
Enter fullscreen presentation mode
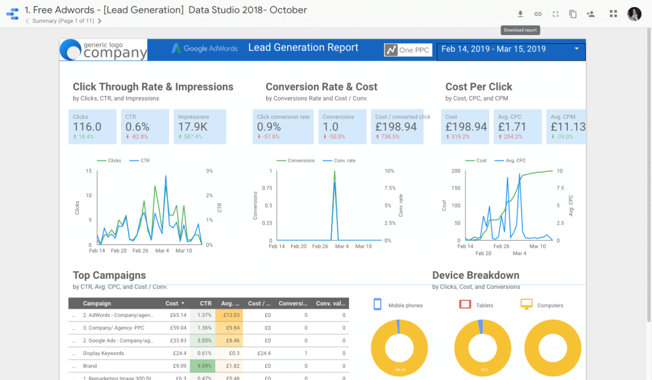coord(555,14)
